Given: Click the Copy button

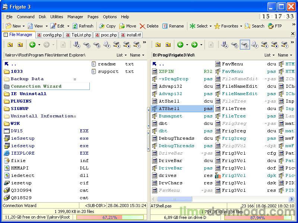Looking at the screenshot, I should pos(107,26).
